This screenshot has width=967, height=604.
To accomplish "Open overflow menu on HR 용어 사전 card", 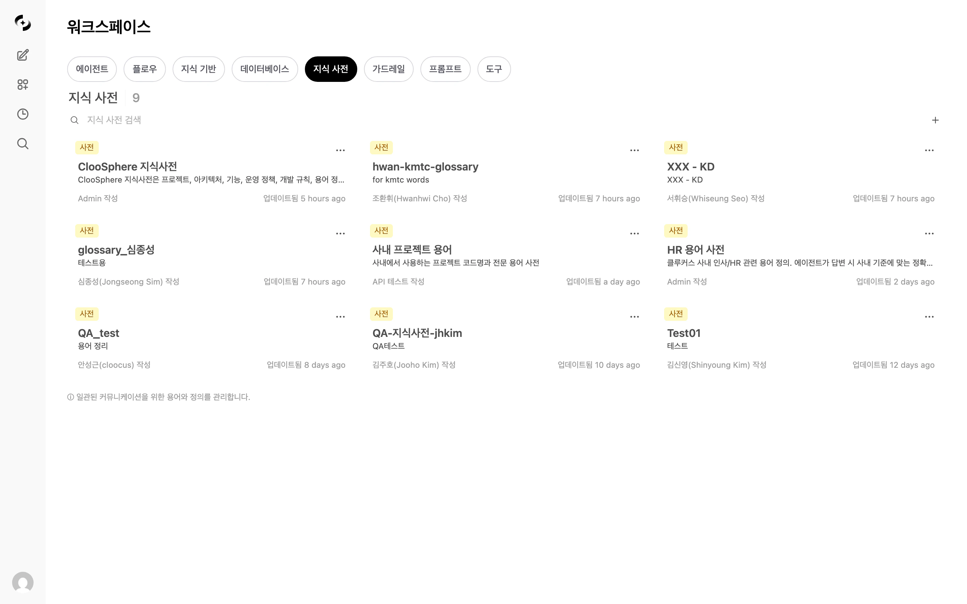I will tap(929, 233).
